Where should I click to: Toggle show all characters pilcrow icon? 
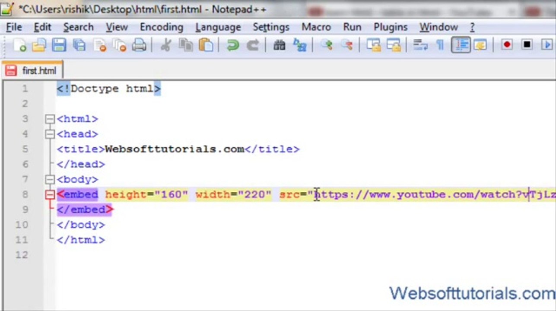pos(440,45)
